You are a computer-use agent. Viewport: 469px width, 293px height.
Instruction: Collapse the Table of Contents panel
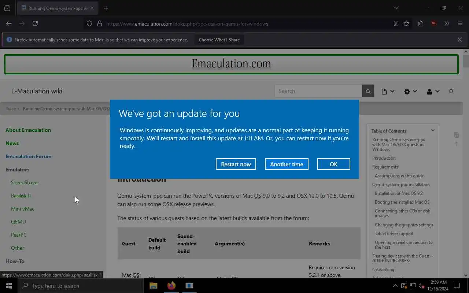coord(432,130)
